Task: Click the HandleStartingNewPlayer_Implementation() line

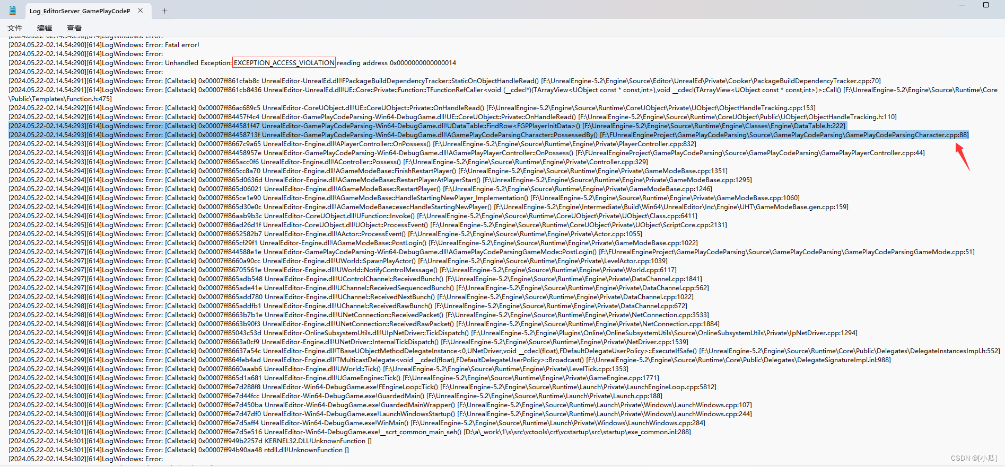Action: click(x=404, y=198)
